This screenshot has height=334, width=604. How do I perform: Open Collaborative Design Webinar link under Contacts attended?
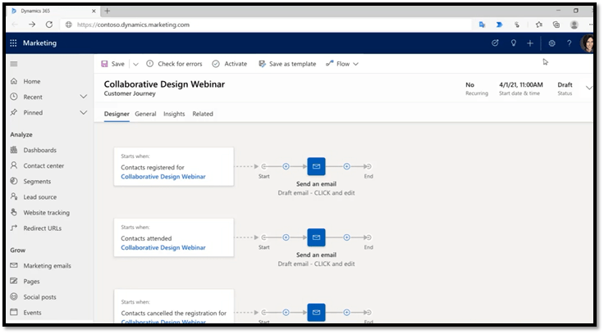(x=162, y=247)
